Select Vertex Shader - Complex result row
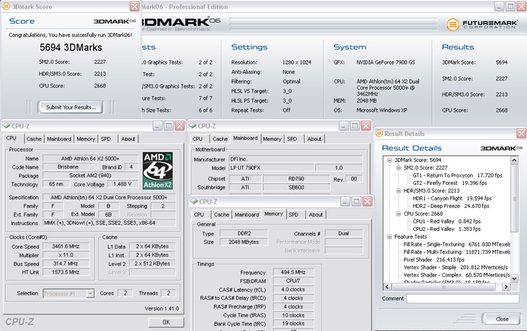This screenshot has width=527, height=331. (457, 275)
